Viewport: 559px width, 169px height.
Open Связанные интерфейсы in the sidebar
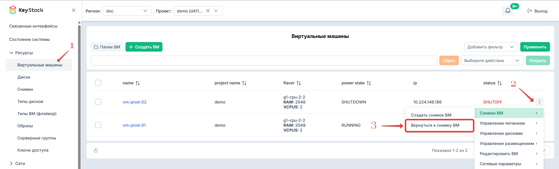tap(33, 26)
